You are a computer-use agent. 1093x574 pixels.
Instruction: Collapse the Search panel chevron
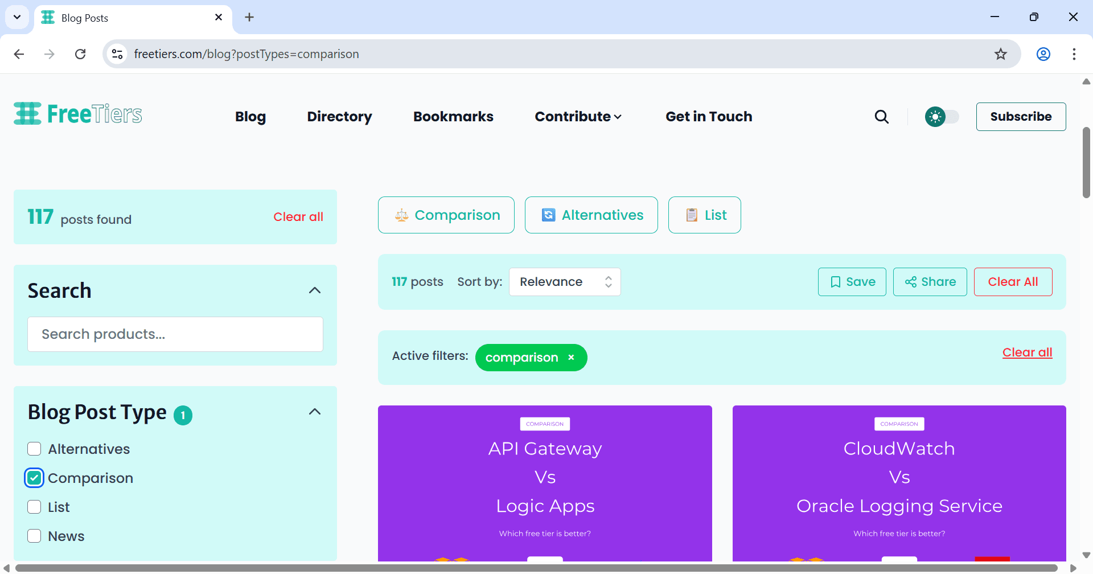(x=315, y=290)
